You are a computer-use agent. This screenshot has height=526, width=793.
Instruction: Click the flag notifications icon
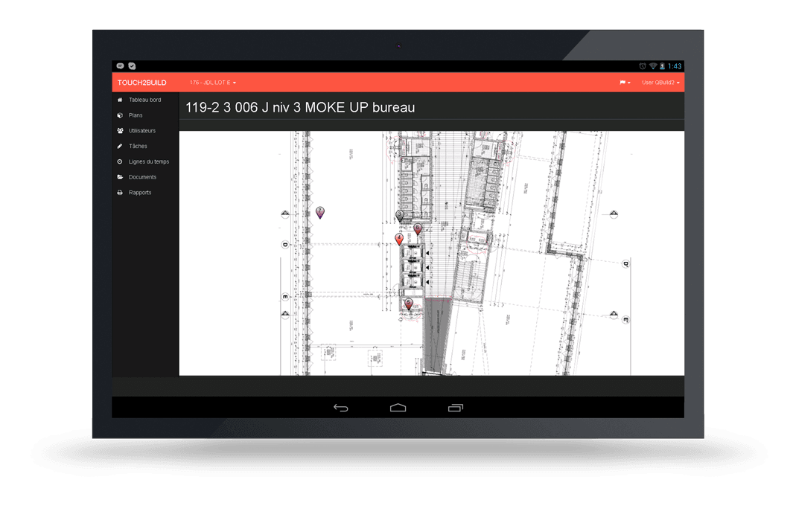coord(622,82)
